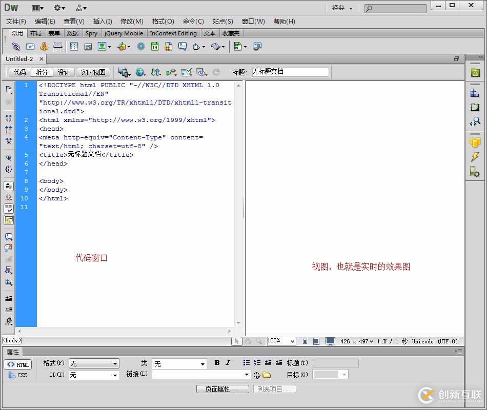Enable 实时视图 live view mode
Viewport: 487px width, 410px height.
(92, 72)
